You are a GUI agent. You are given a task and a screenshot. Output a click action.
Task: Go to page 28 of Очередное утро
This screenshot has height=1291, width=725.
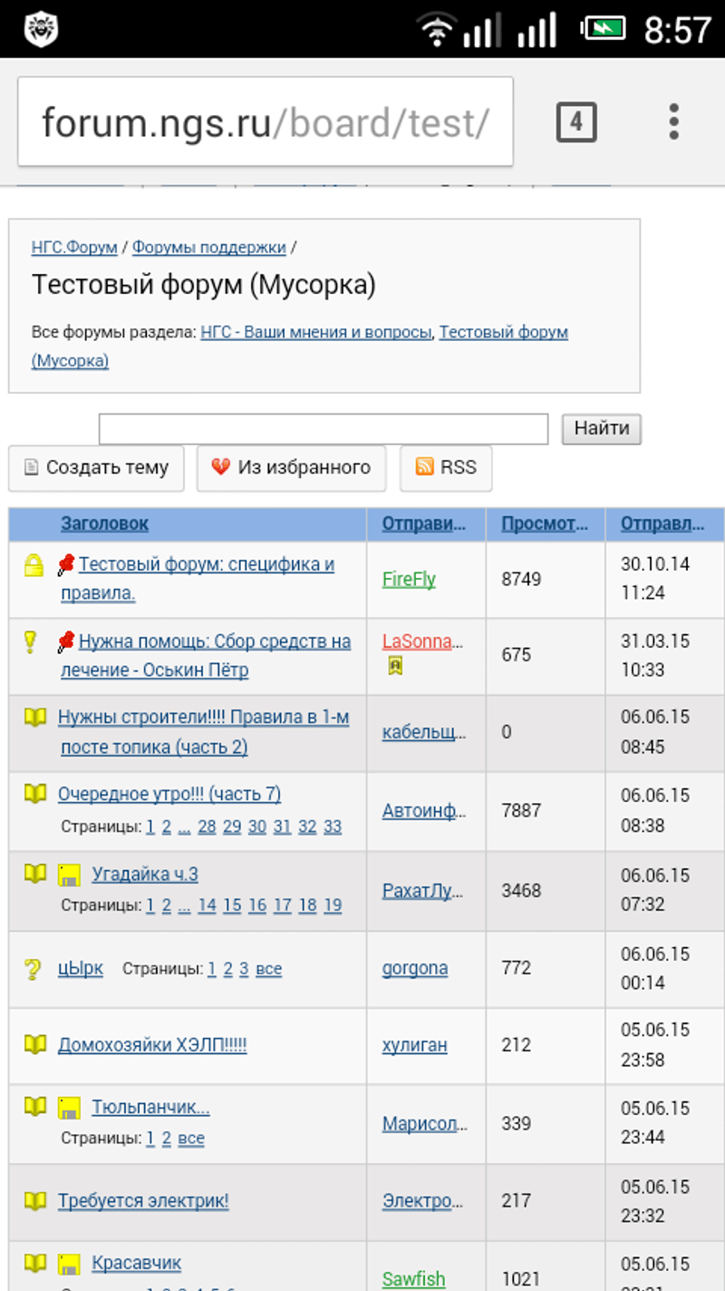[207, 826]
